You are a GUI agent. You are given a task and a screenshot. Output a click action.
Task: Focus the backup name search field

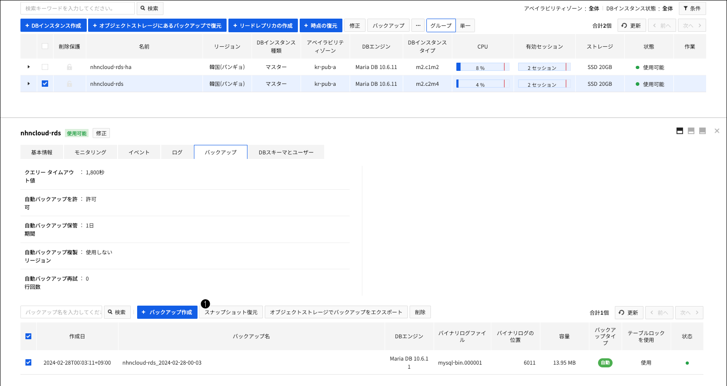(61, 312)
